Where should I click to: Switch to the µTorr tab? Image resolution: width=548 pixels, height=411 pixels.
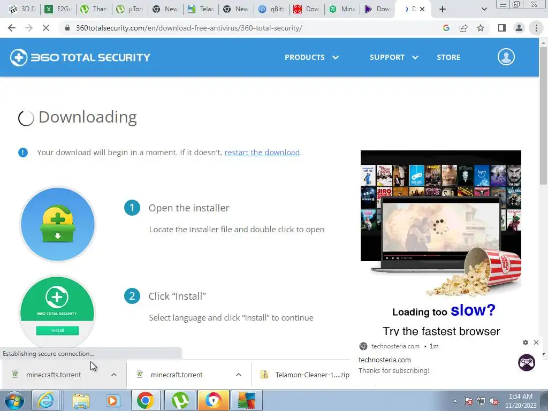pos(130,10)
